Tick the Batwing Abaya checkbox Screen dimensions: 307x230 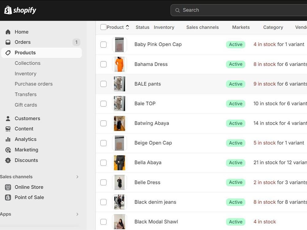pos(103,123)
